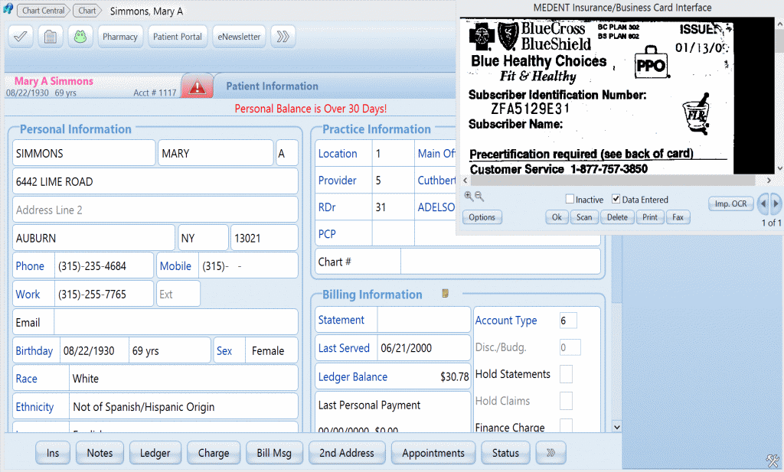
Task: Open the Chart breadcrumb
Action: coord(87,11)
